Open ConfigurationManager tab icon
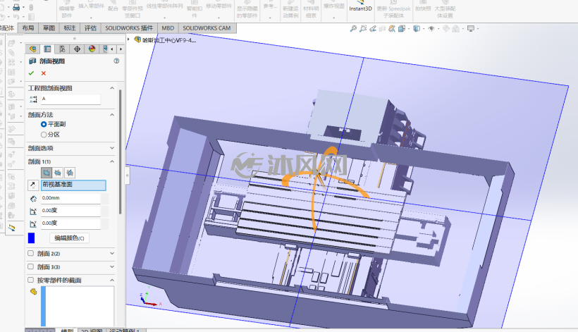The image size is (578, 332). [62, 49]
